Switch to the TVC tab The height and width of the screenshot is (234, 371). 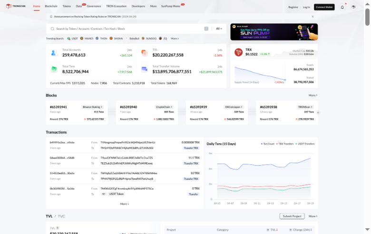click(61, 216)
